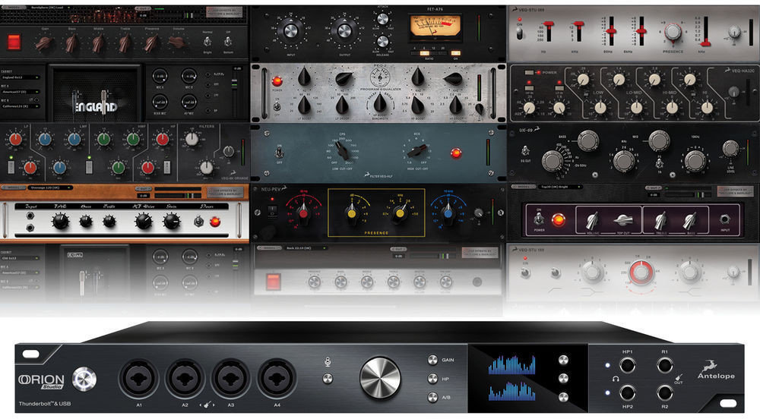This screenshot has height=419, width=760.
Task: Open the Burnsphere (DI) Lead preset dropdown
Action: [50, 8]
